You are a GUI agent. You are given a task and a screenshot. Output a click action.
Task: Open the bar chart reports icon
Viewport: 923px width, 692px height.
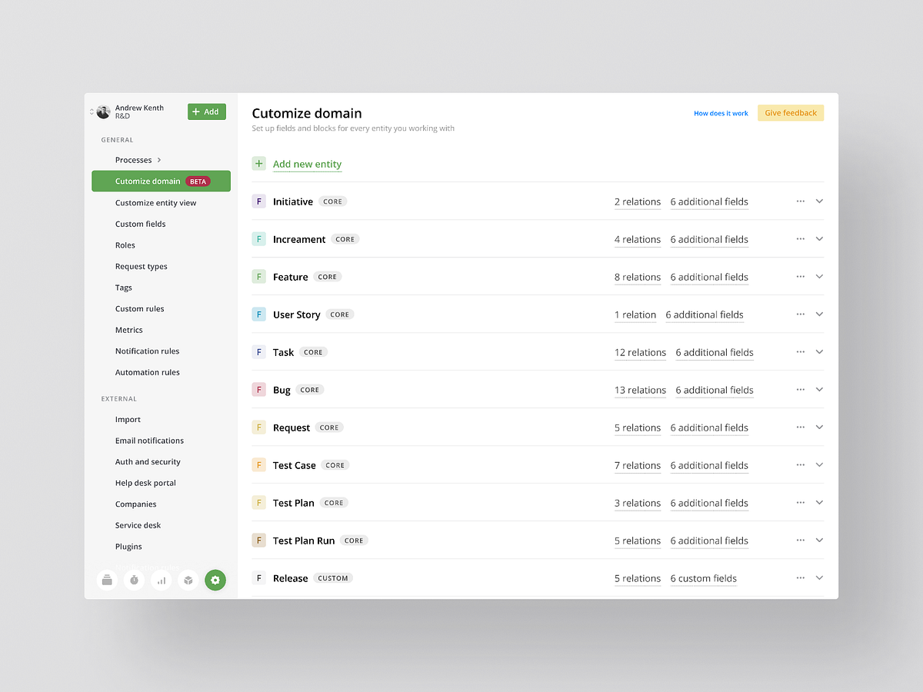(161, 581)
